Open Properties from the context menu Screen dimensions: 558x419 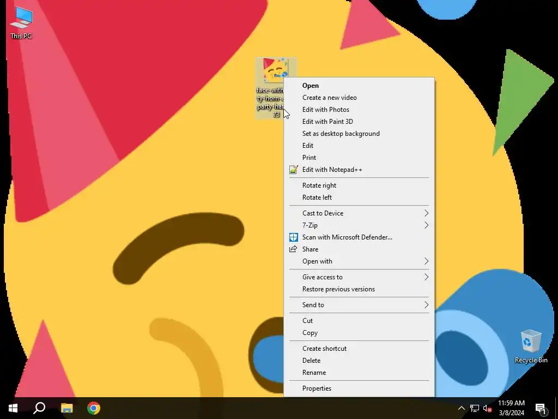point(359,388)
